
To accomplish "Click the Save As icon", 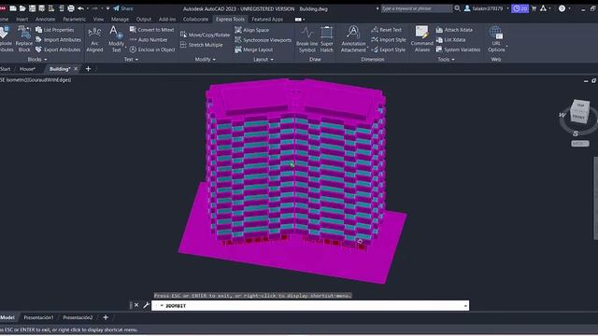I will (41, 8).
